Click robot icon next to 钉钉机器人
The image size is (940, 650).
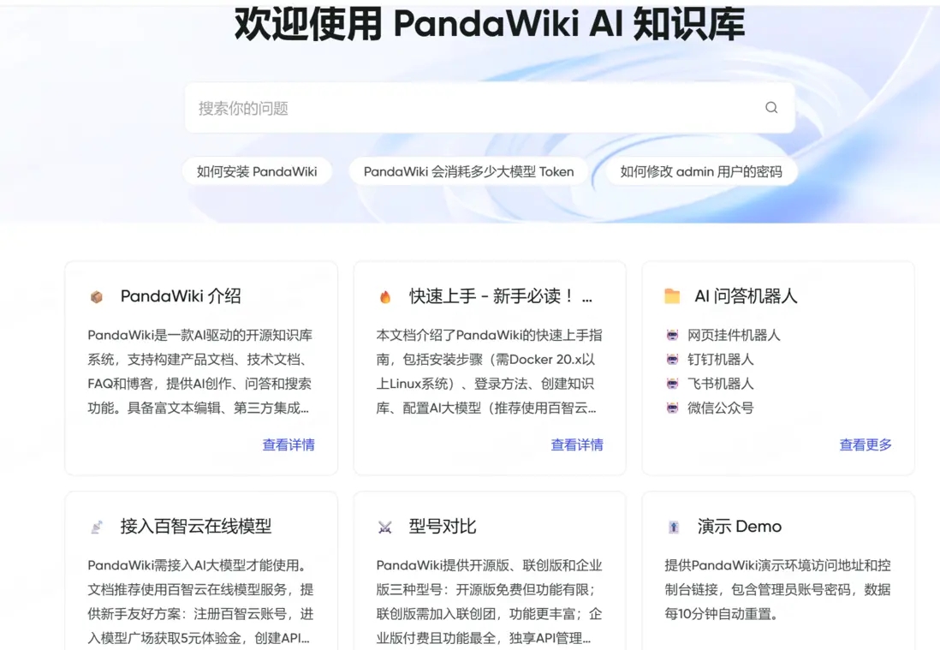tap(672, 360)
